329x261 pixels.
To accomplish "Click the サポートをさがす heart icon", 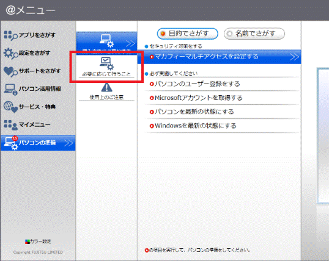I will (10, 71).
